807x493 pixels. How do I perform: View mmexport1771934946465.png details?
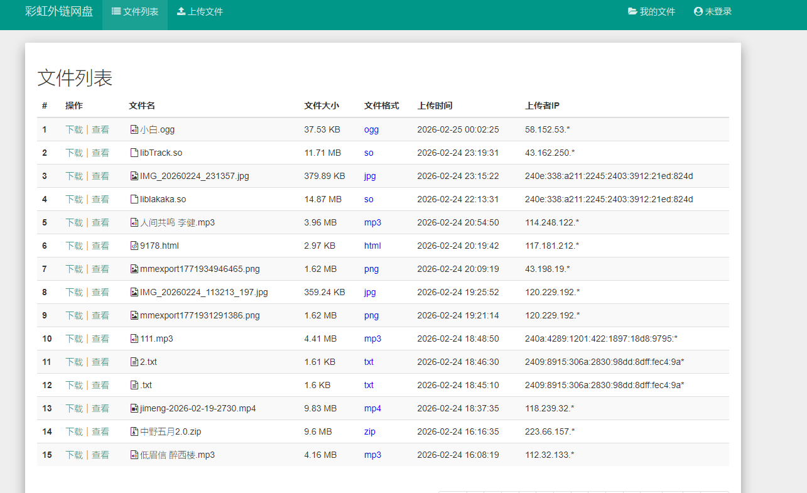[x=100, y=269]
